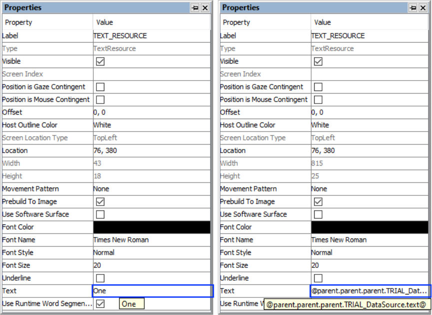The width and height of the screenshot is (432, 315).
Task: Click the Value column header in right panel
Action: tap(370, 22)
